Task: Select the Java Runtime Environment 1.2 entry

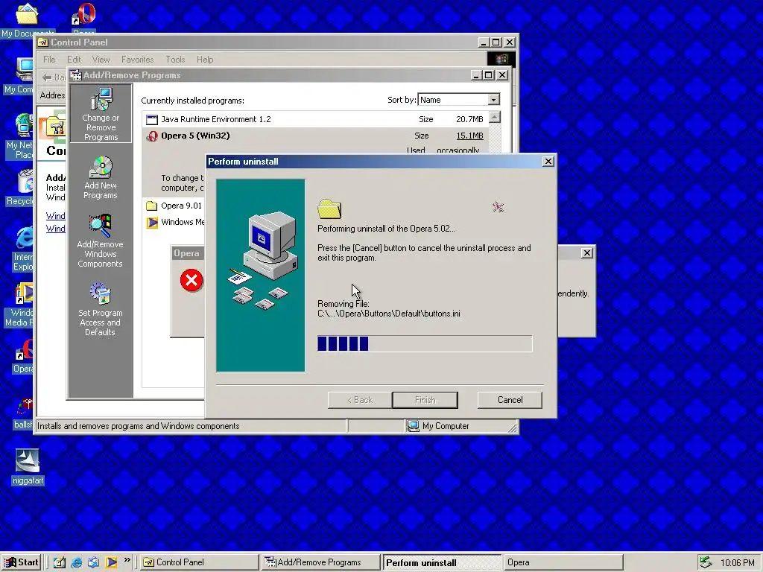Action: pyautogui.click(x=315, y=119)
